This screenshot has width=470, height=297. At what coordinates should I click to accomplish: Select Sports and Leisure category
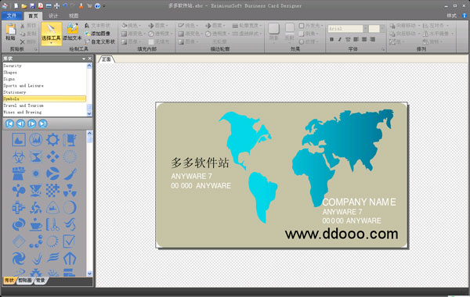45,85
